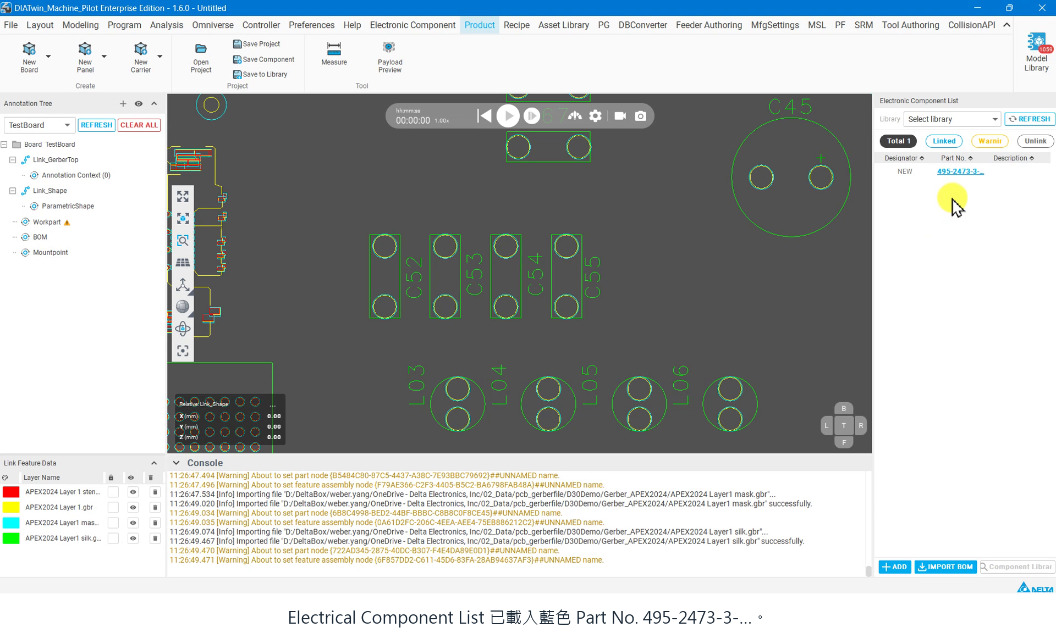The width and height of the screenshot is (1056, 644).
Task: Open simulation settings gear icon
Action: (x=595, y=116)
